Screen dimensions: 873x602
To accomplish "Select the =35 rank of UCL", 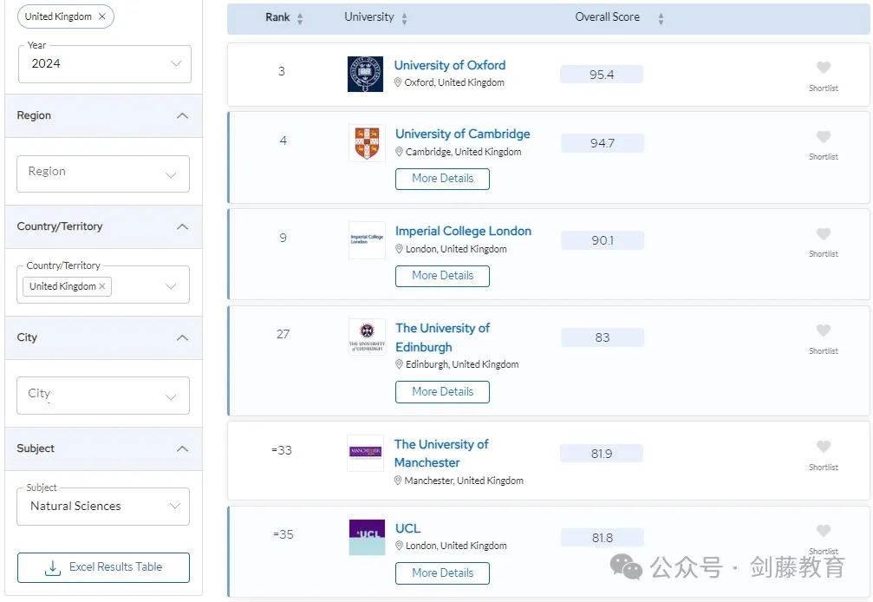I will (x=283, y=534).
